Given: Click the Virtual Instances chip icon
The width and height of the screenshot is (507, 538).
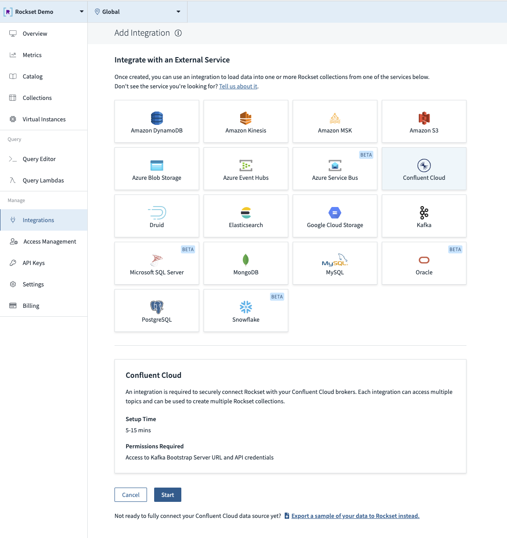Looking at the screenshot, I should click(13, 119).
